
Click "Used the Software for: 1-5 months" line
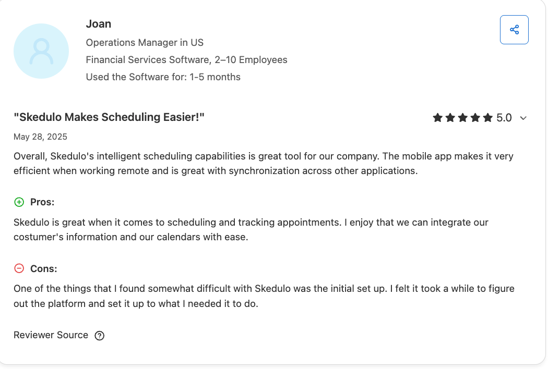pyautogui.click(x=163, y=77)
